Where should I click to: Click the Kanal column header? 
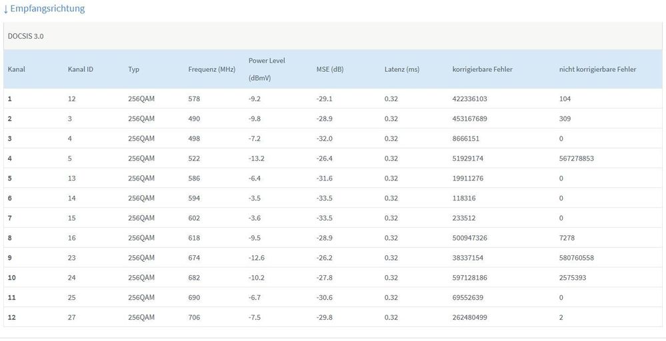pyautogui.click(x=17, y=69)
